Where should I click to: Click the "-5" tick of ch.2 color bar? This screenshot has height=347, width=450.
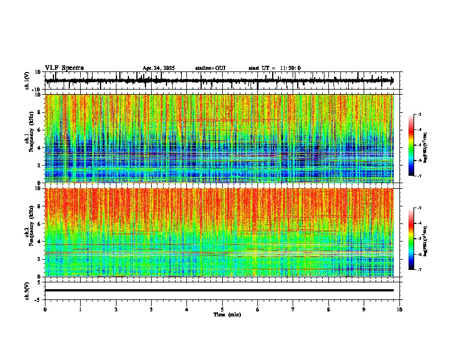tap(419, 239)
